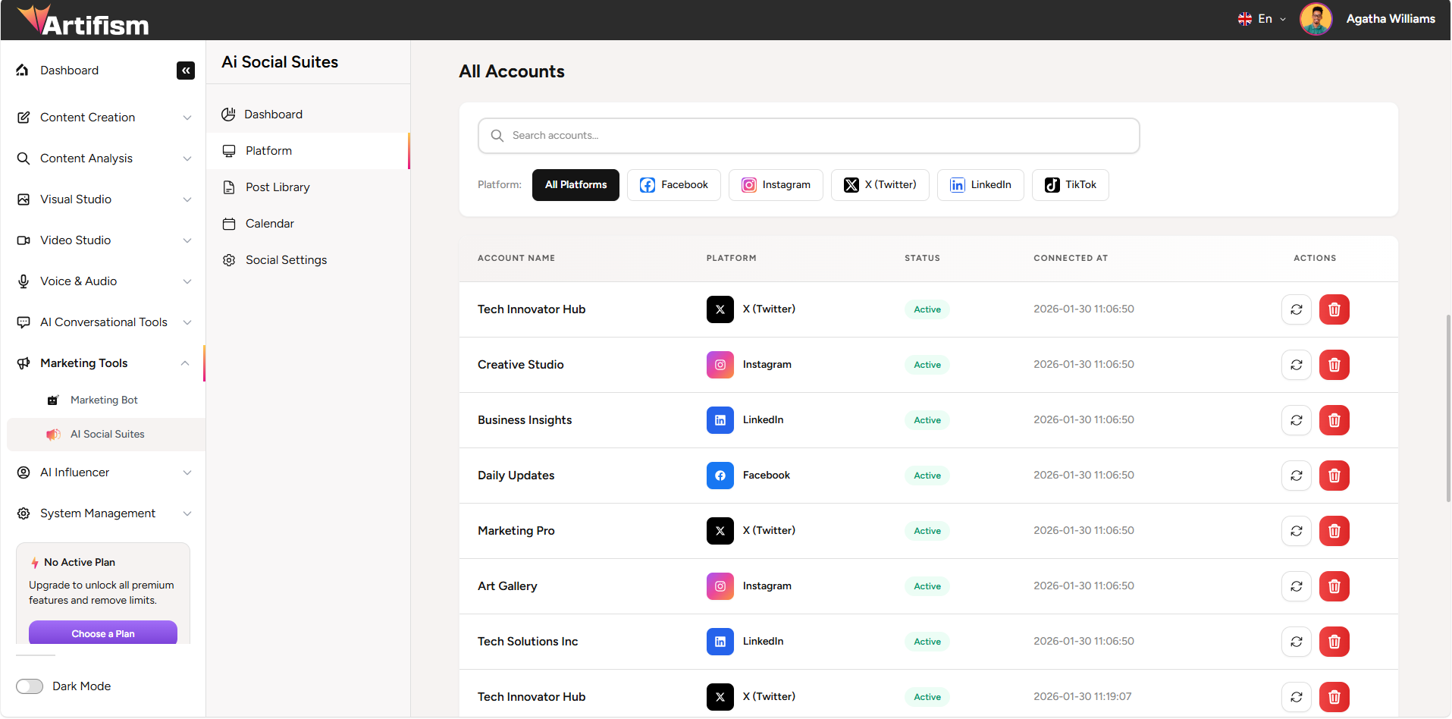Open the Social Settings gear icon
This screenshot has height=719, width=1452.
tap(229, 259)
